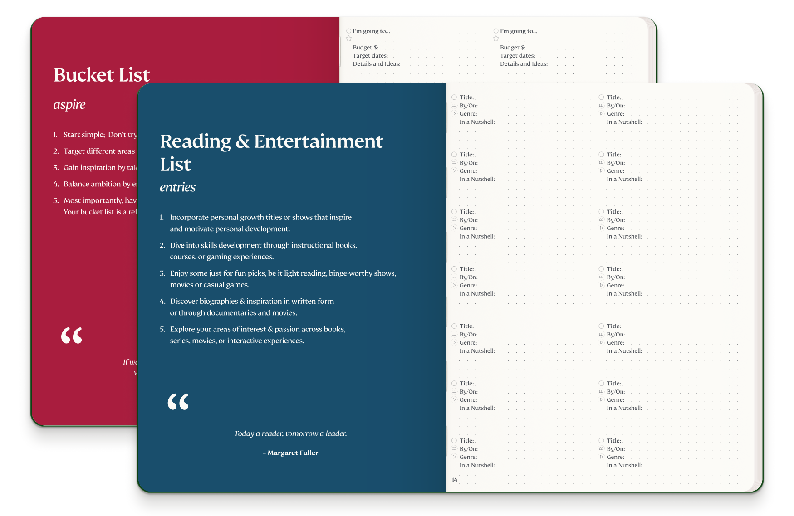Click the page number 14
The image size is (794, 516).
455,480
